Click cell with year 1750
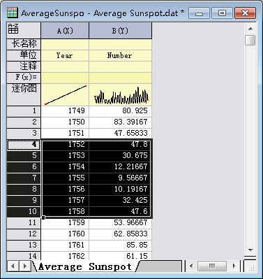 [x=65, y=122]
